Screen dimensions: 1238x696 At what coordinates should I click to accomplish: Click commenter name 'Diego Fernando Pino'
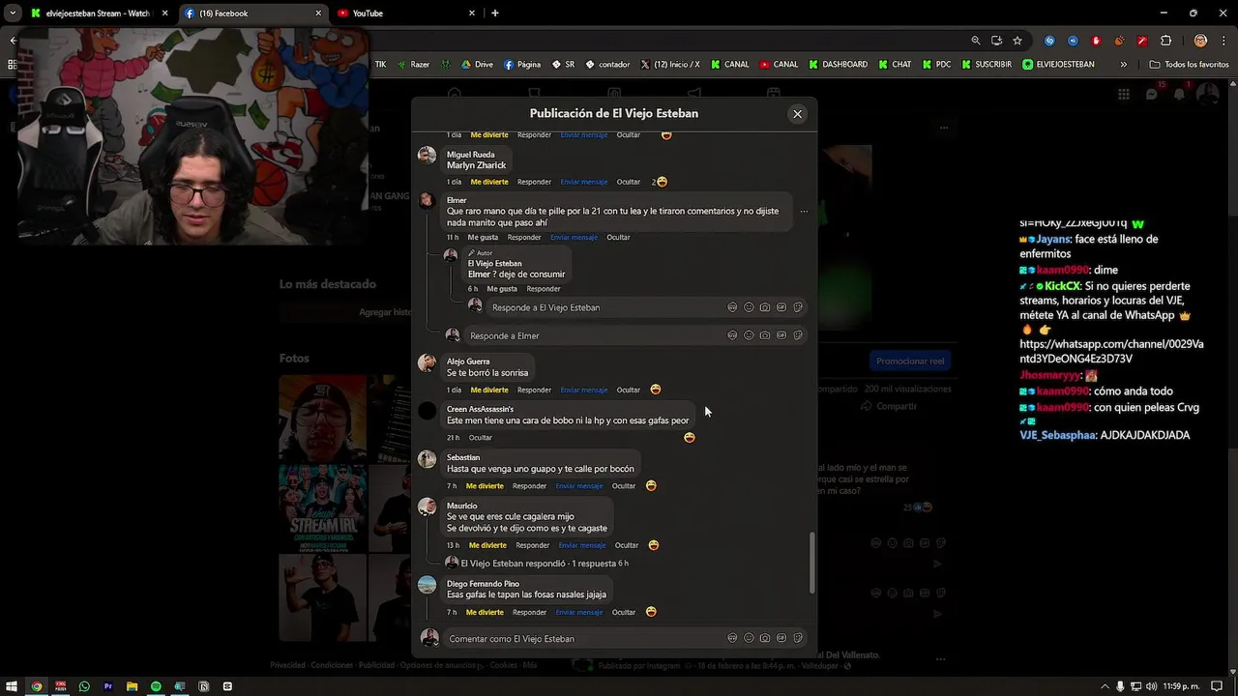(x=483, y=584)
